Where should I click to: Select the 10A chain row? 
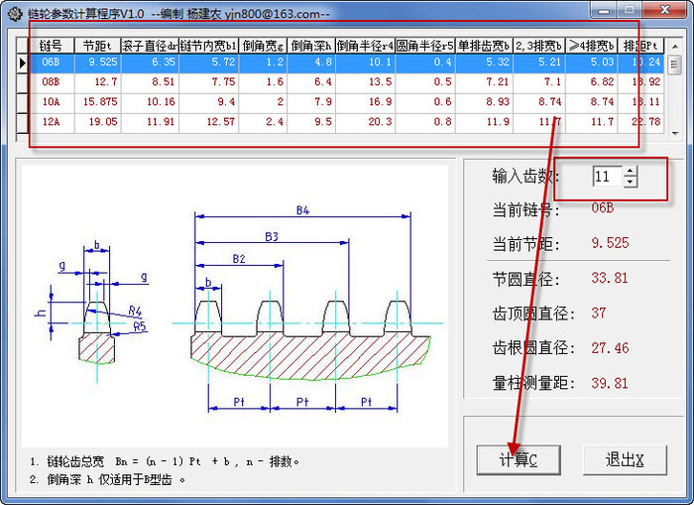51,102
